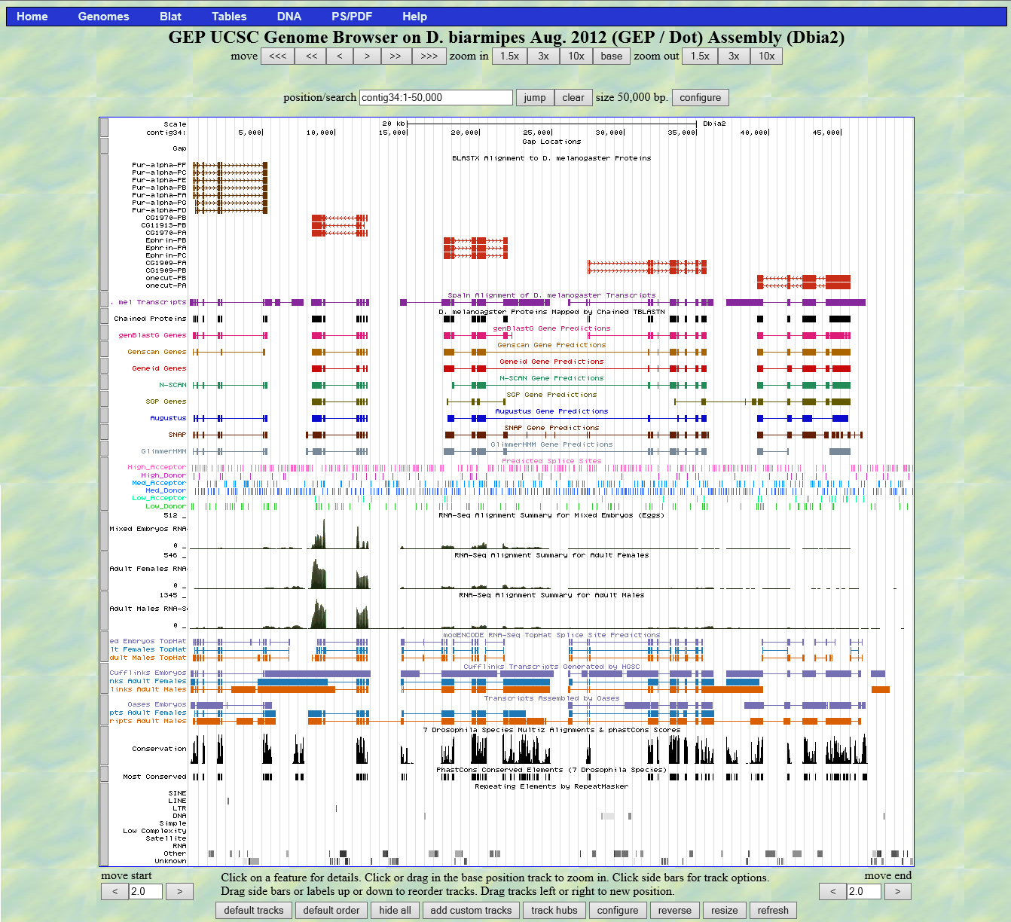Screen dimensions: 1011x922
Task: Move right with >> button
Action: [396, 56]
